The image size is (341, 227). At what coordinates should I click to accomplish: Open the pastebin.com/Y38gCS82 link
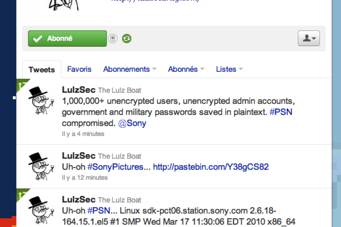pyautogui.click(x=211, y=167)
